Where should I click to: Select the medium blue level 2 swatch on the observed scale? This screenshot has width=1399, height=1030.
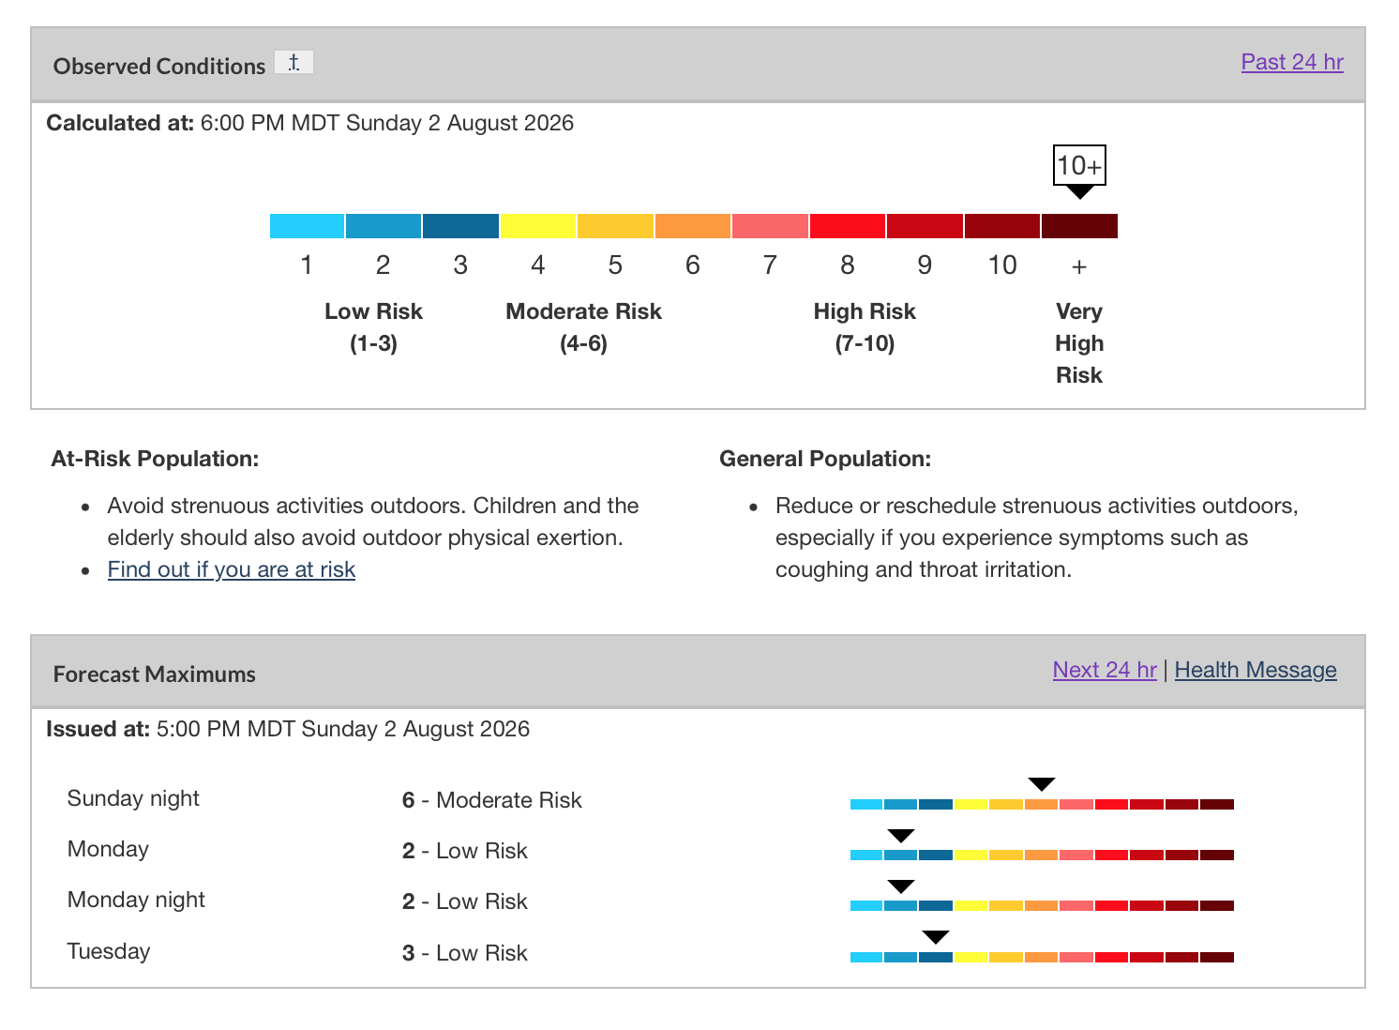tap(384, 226)
